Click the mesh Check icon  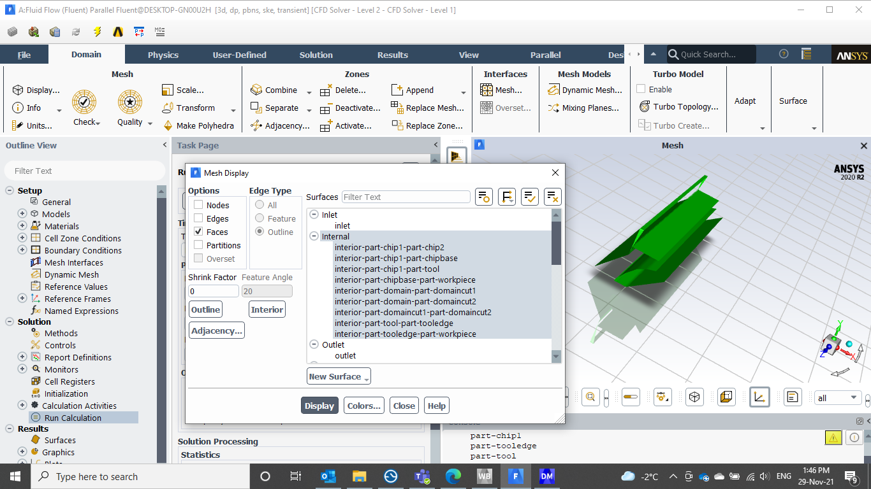click(x=84, y=102)
